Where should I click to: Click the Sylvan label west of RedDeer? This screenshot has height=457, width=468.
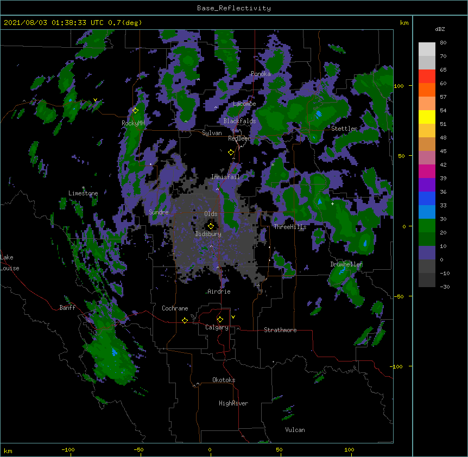(x=212, y=133)
